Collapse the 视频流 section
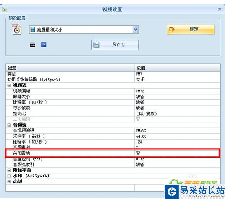Image resolution: width=225 pixels, height=199 pixels. 9,86
